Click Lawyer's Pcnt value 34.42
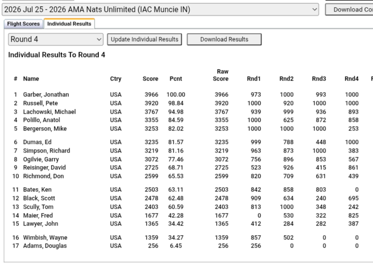The height and width of the screenshot is (263, 373). [x=176, y=224]
